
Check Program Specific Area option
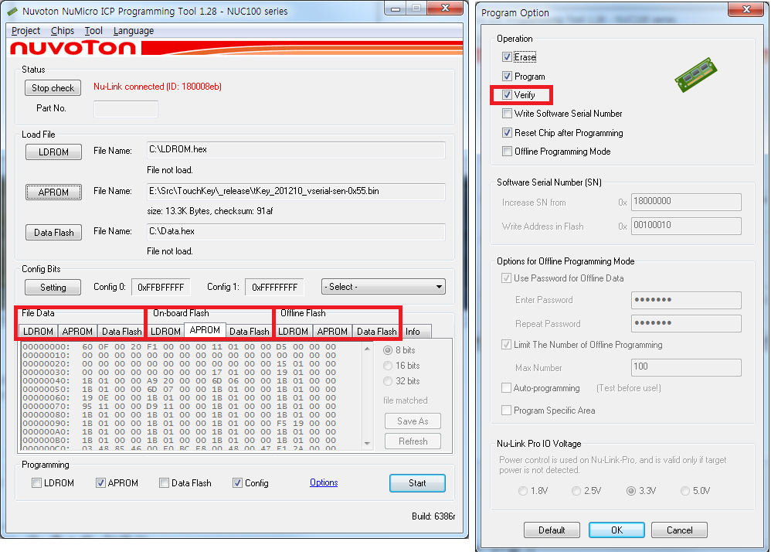coord(506,411)
